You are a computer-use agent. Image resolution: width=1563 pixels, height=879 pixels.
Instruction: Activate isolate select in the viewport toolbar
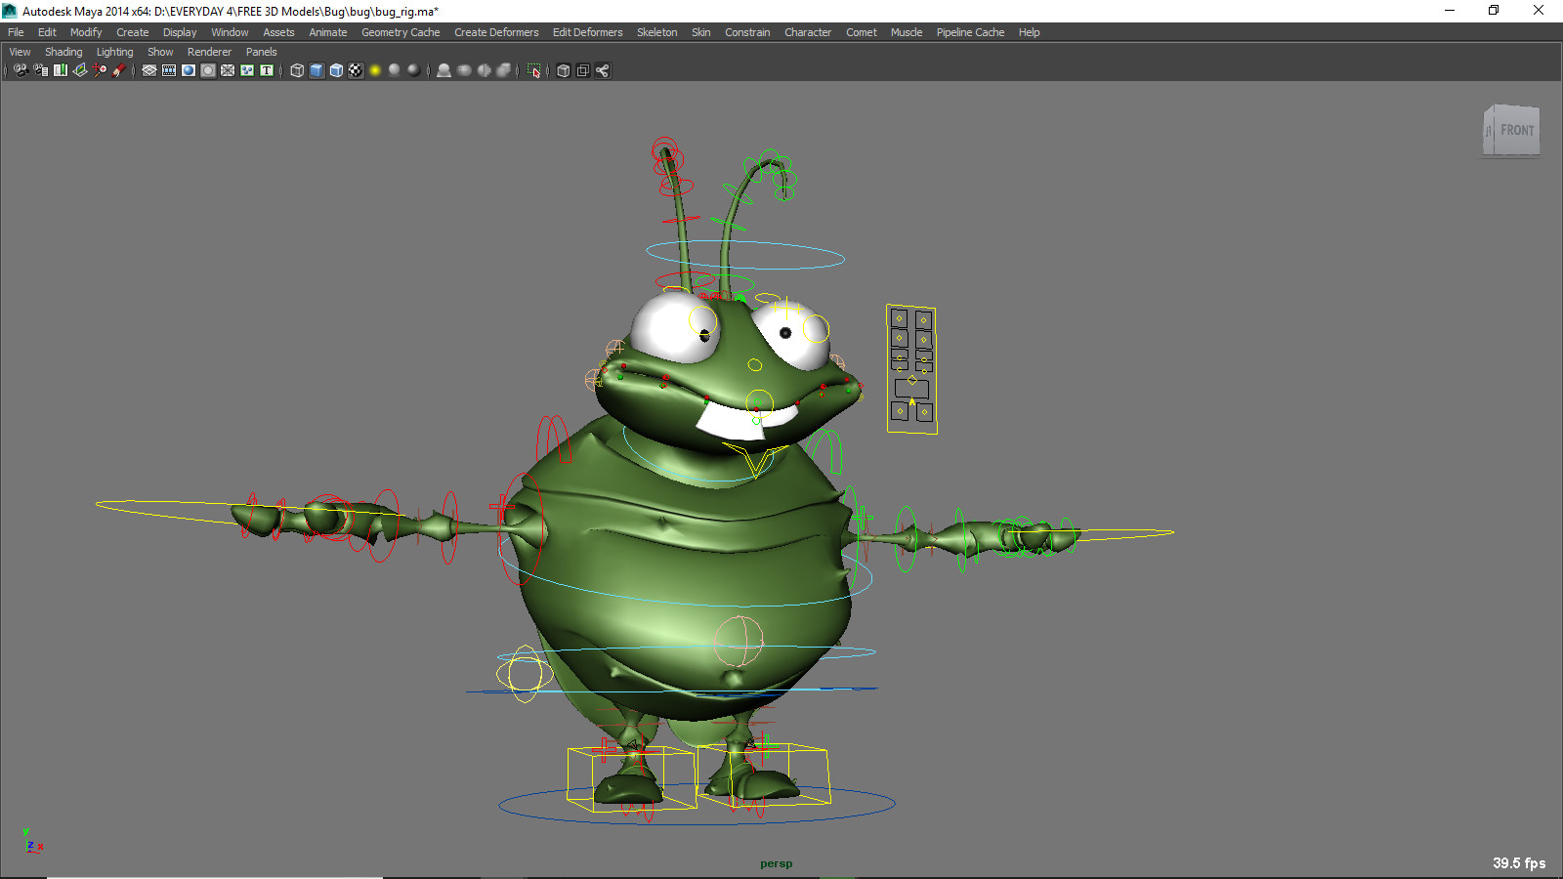534,70
